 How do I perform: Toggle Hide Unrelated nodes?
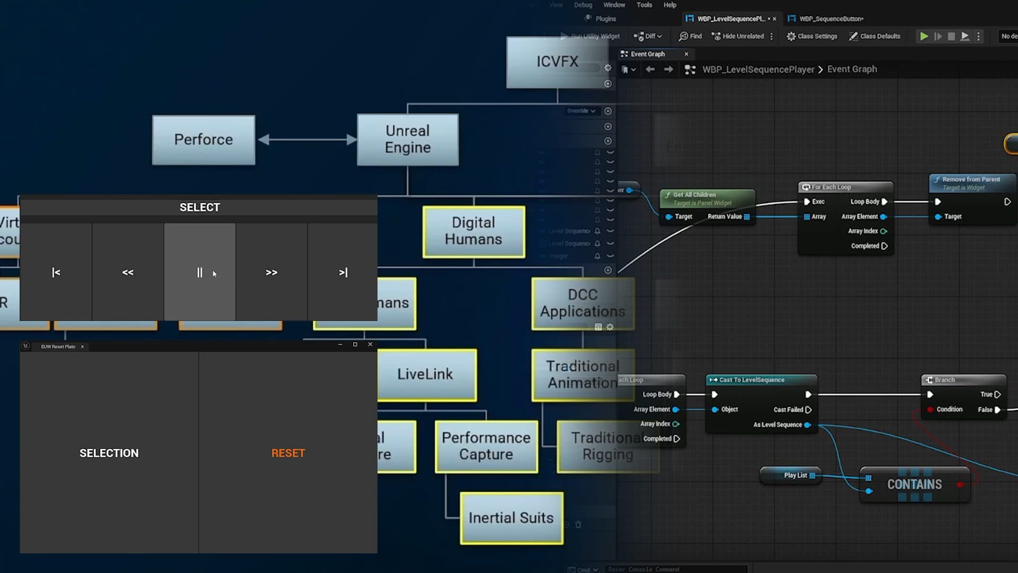(x=738, y=36)
